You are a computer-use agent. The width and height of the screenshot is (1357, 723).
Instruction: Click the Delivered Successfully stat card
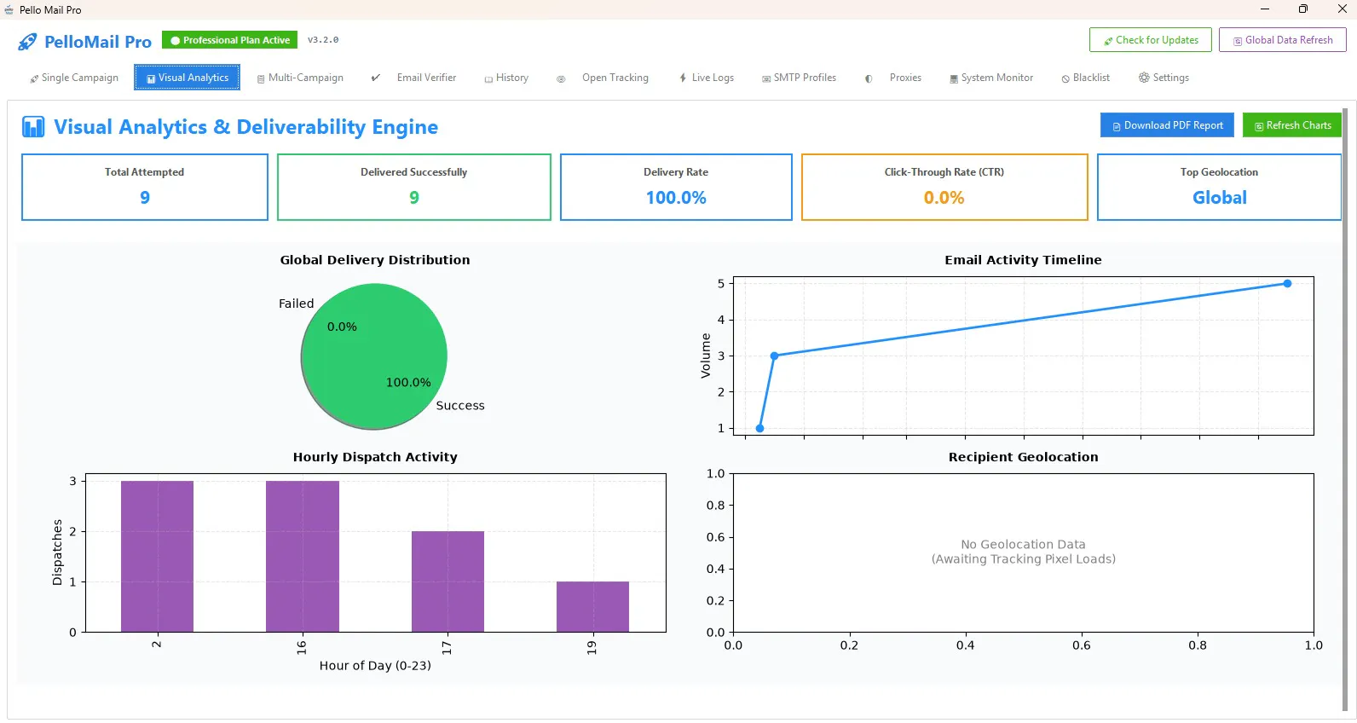click(414, 188)
